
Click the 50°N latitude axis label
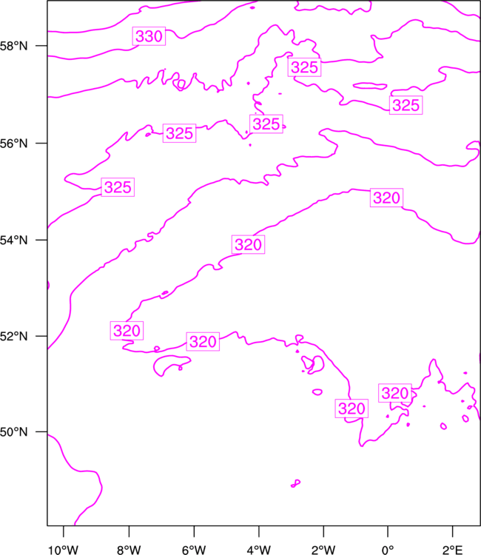point(13,432)
